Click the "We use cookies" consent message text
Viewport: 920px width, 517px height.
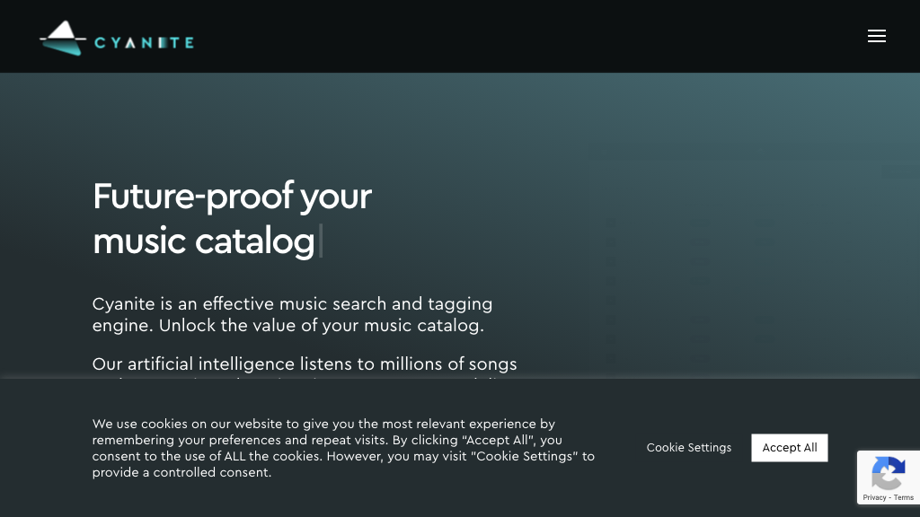(x=323, y=424)
